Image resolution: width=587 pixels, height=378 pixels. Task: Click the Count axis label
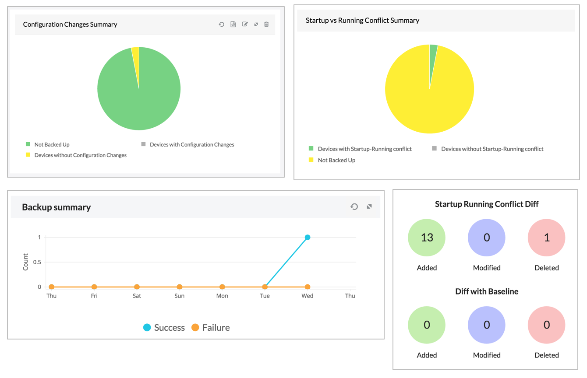pos(25,262)
